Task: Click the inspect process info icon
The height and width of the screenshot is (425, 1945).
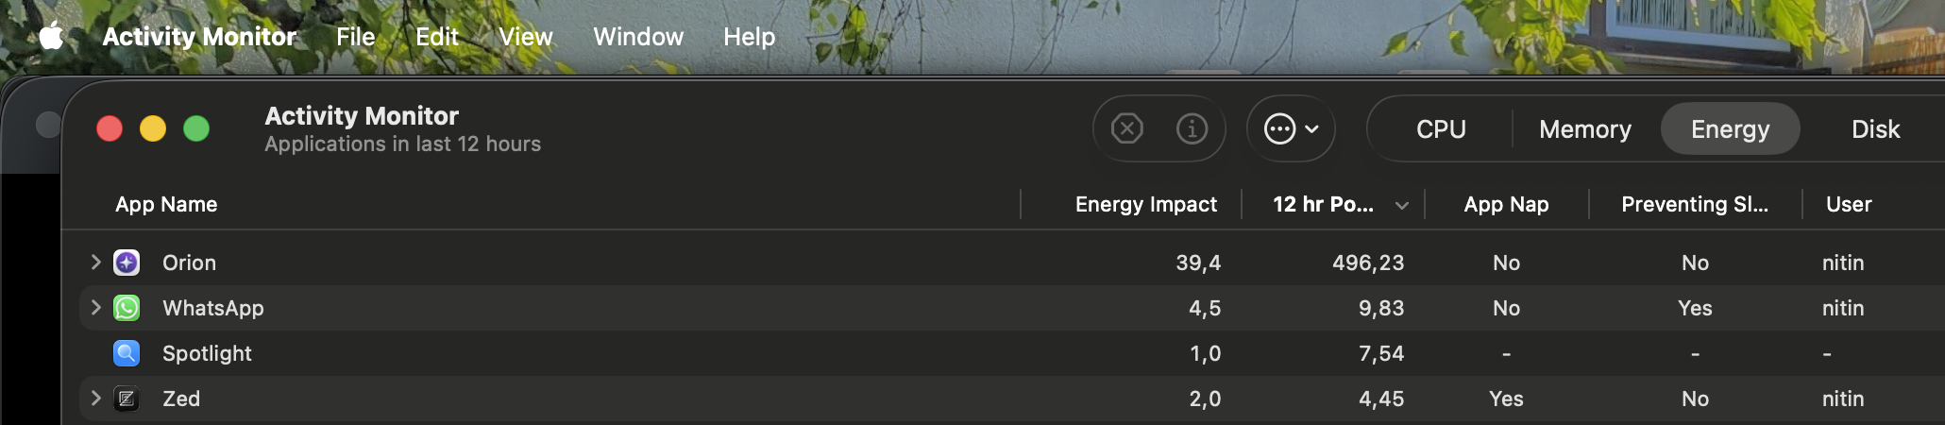Action: point(1192,128)
